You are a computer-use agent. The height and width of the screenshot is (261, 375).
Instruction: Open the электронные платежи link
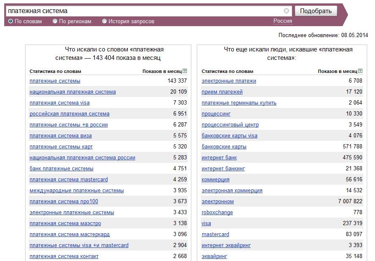(x=229, y=81)
